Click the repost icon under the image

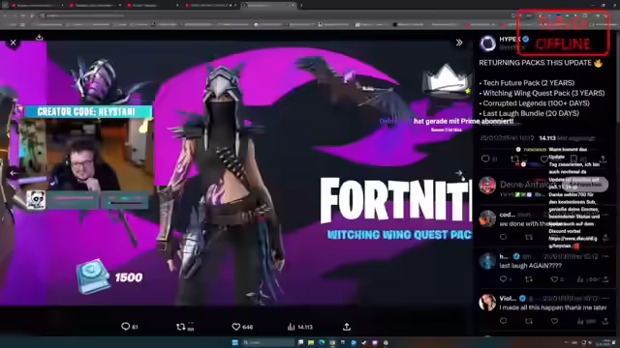point(181,327)
